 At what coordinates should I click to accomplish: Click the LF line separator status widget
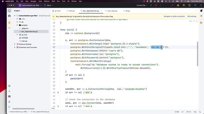point(182,112)
